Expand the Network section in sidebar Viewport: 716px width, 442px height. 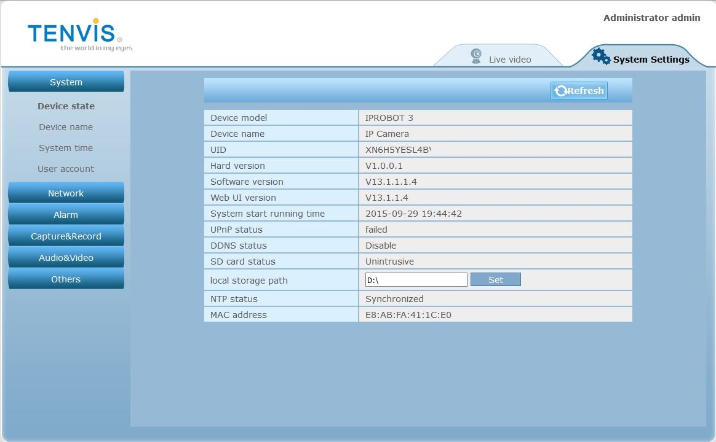pyautogui.click(x=66, y=193)
